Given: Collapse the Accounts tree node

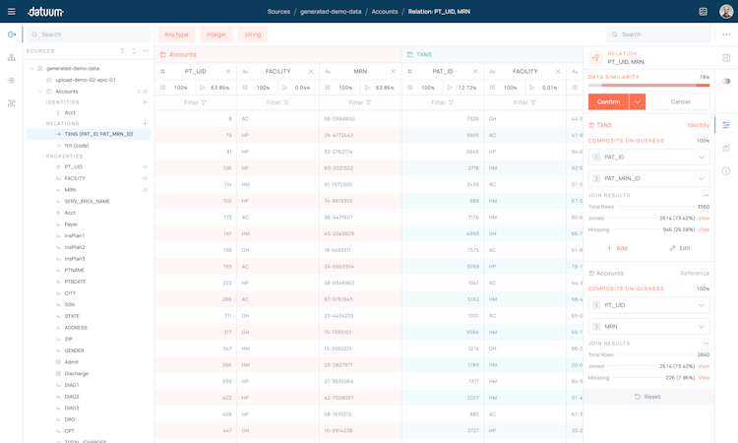Looking at the screenshot, I should [40, 92].
